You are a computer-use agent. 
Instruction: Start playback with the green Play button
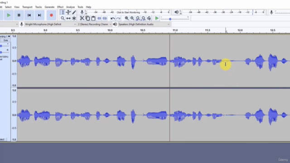9,15
